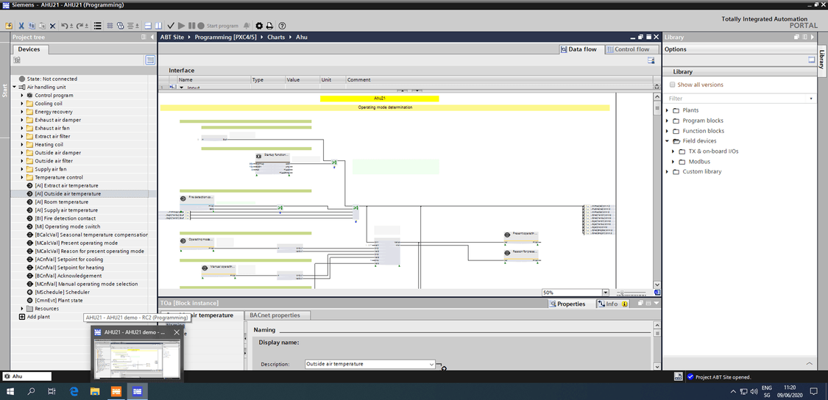Click device overview icon under Devices tab
The height and width of the screenshot is (400, 828).
(x=17, y=60)
